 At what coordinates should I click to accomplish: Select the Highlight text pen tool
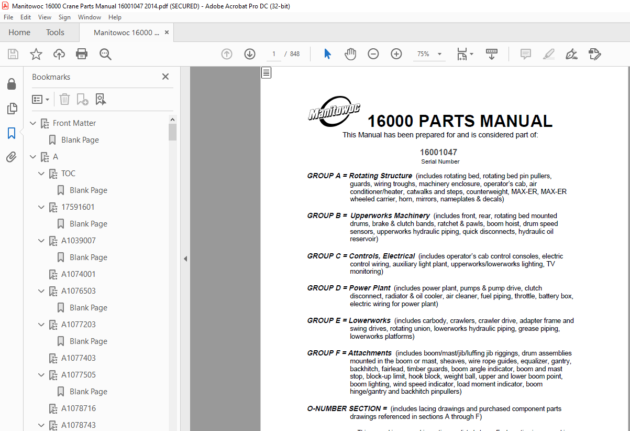(548, 54)
